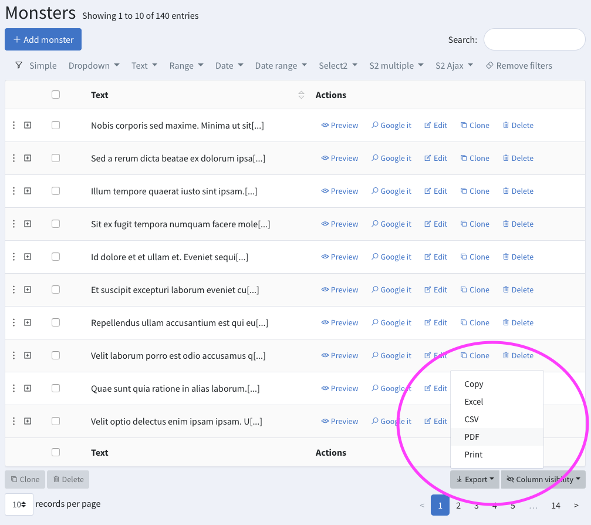This screenshot has width=591, height=525.
Task: Open the Dropdown filter
Action: coord(94,66)
